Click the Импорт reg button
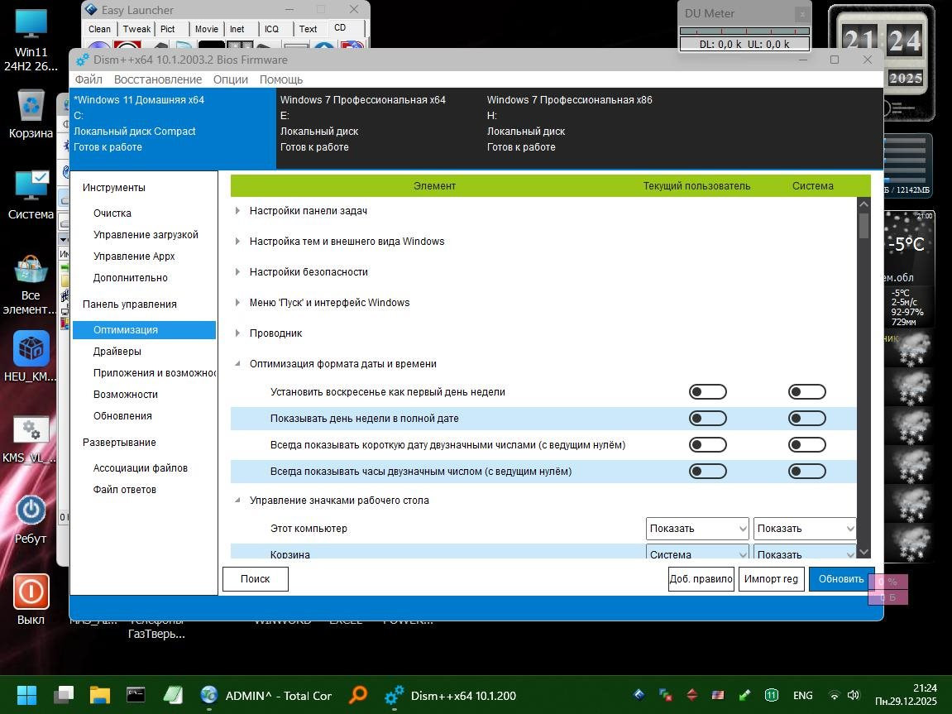 [x=772, y=579]
